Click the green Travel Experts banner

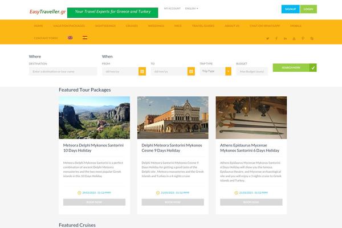coord(112,13)
